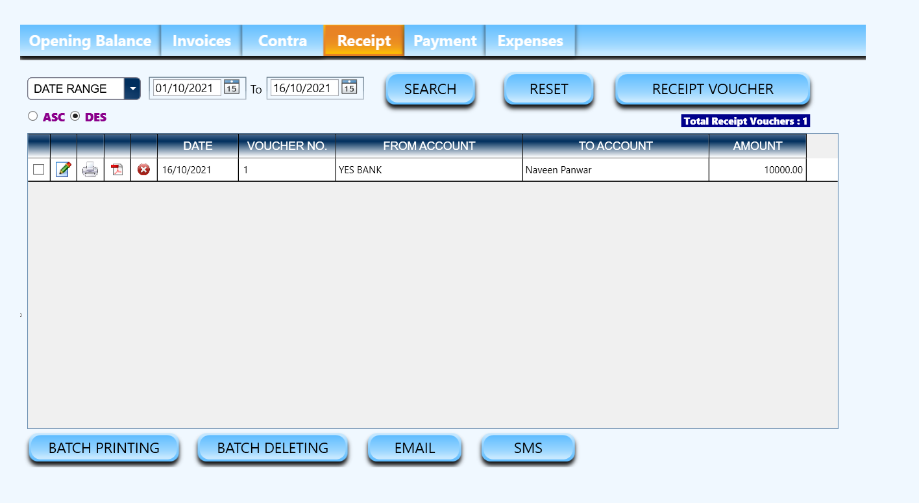Viewport: 919px width, 503px height.
Task: Click the start date field showing 01/10/2021
Action: [187, 88]
